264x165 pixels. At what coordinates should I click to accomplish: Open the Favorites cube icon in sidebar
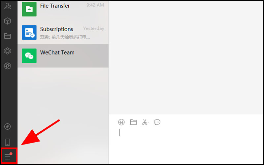tap(7, 21)
